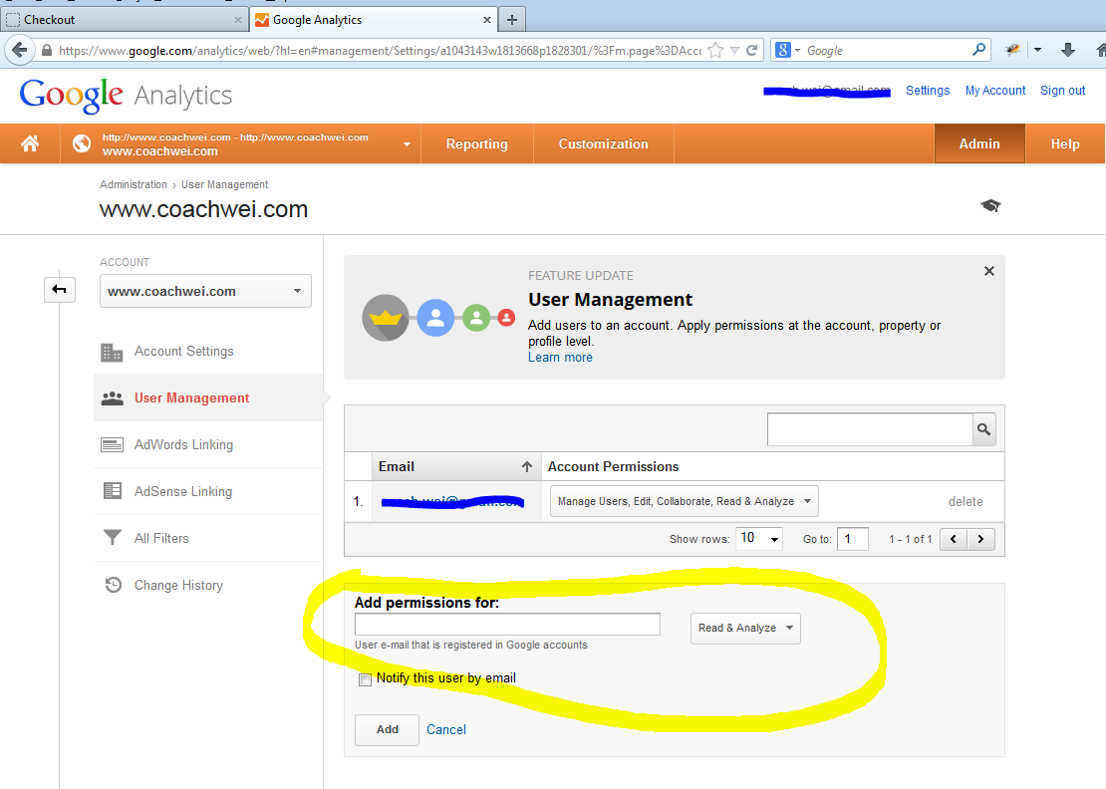1106x789 pixels.
Task: Enable Notify this user by email
Action: (365, 679)
